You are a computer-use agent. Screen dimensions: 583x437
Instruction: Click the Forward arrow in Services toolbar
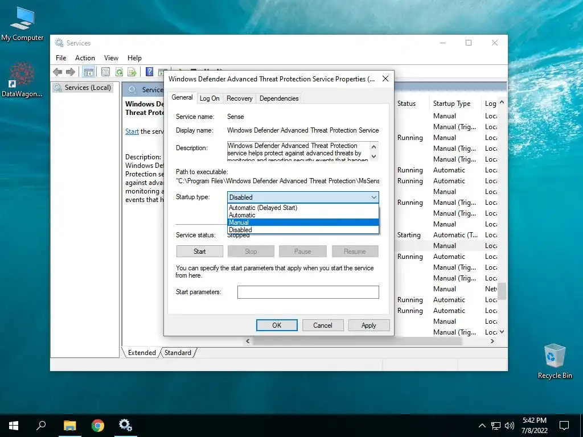tap(70, 72)
